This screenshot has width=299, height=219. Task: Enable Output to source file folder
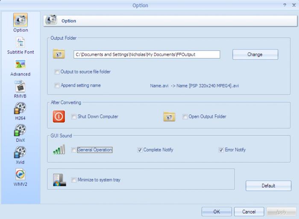click(57, 72)
